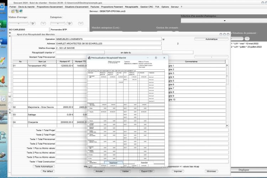Click the + button under Maîtres d'ouvrage
Screen dimensions: 267x178
coord(19,23)
